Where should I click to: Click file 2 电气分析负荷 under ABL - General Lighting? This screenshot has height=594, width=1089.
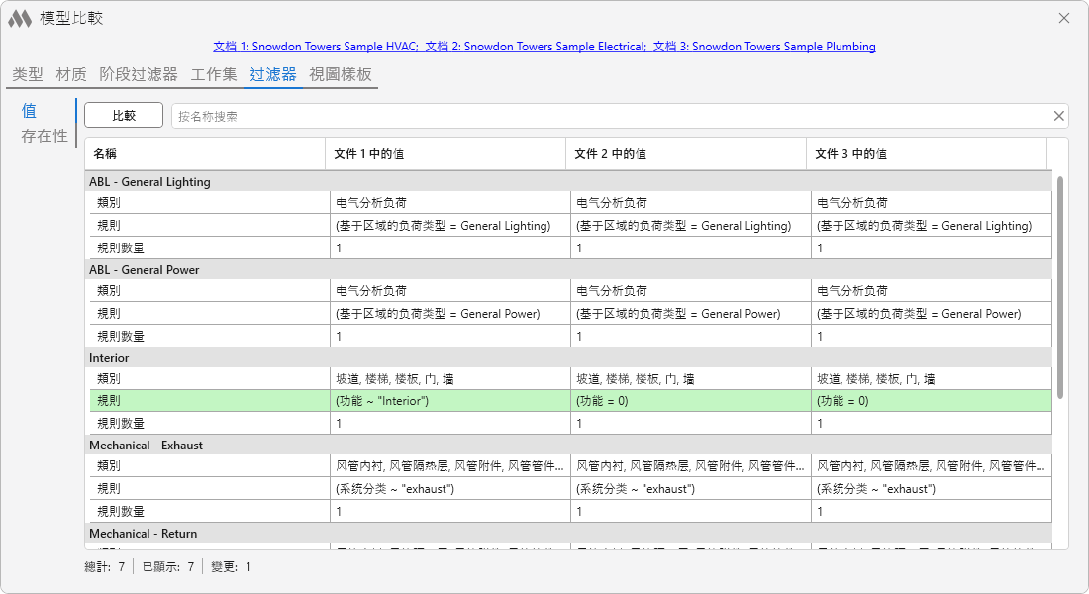coord(611,203)
